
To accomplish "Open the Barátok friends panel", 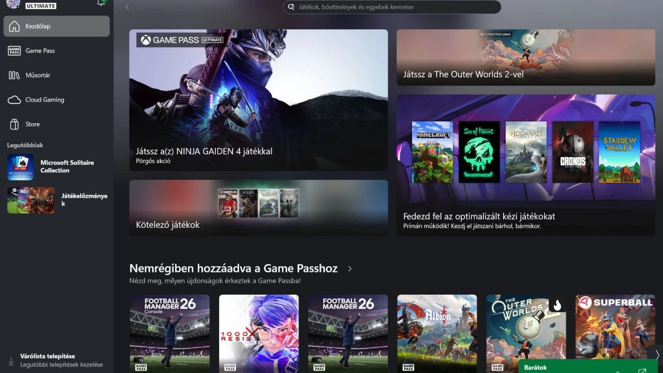I will click(x=588, y=367).
